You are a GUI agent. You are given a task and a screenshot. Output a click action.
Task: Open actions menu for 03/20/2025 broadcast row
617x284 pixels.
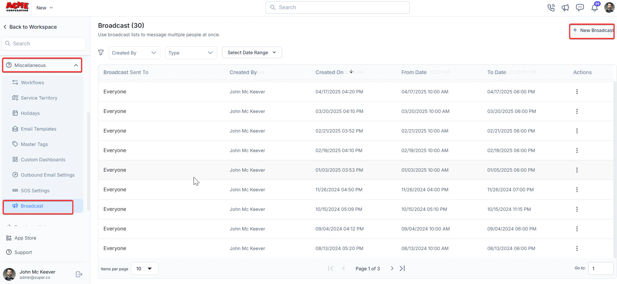(577, 111)
